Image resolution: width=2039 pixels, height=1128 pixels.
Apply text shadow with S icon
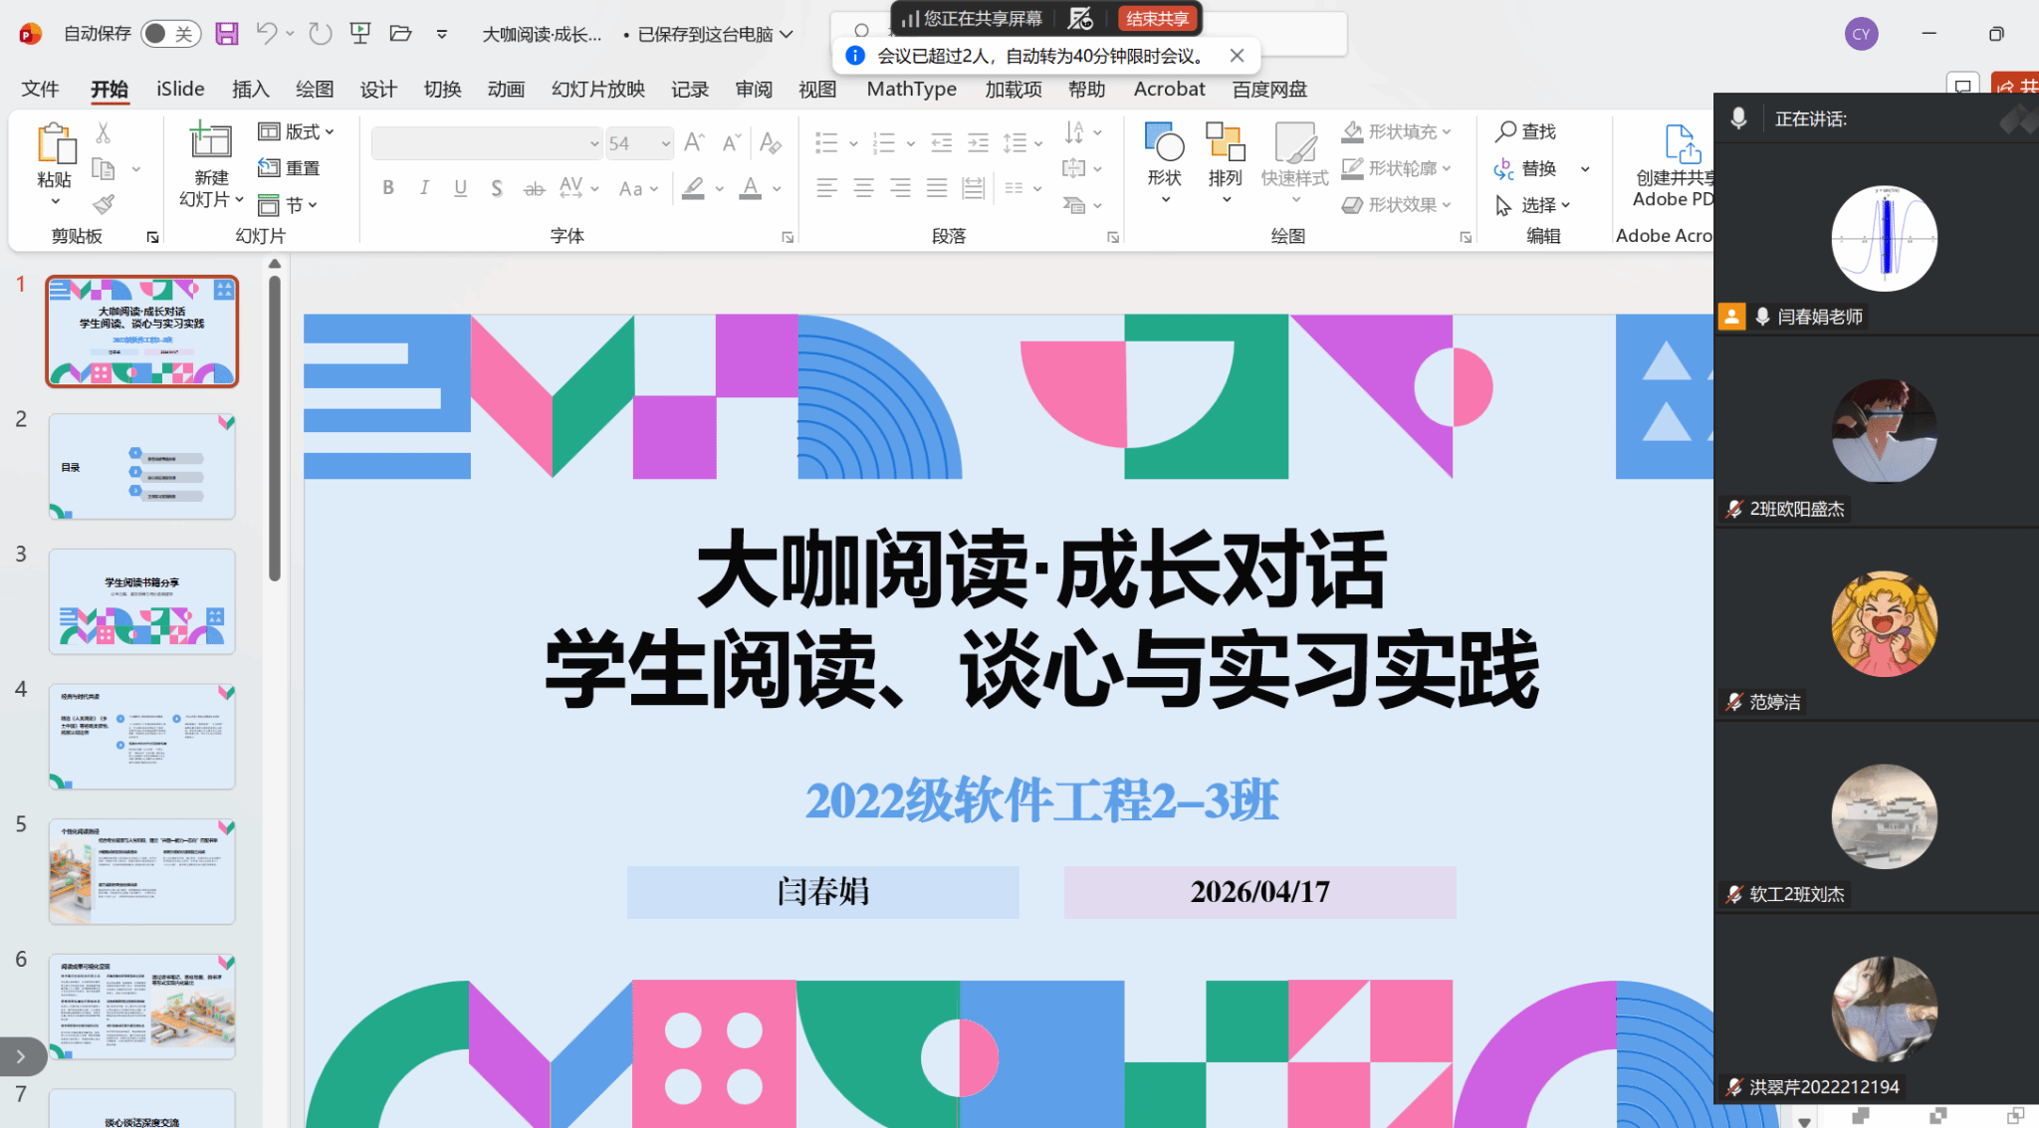click(497, 188)
